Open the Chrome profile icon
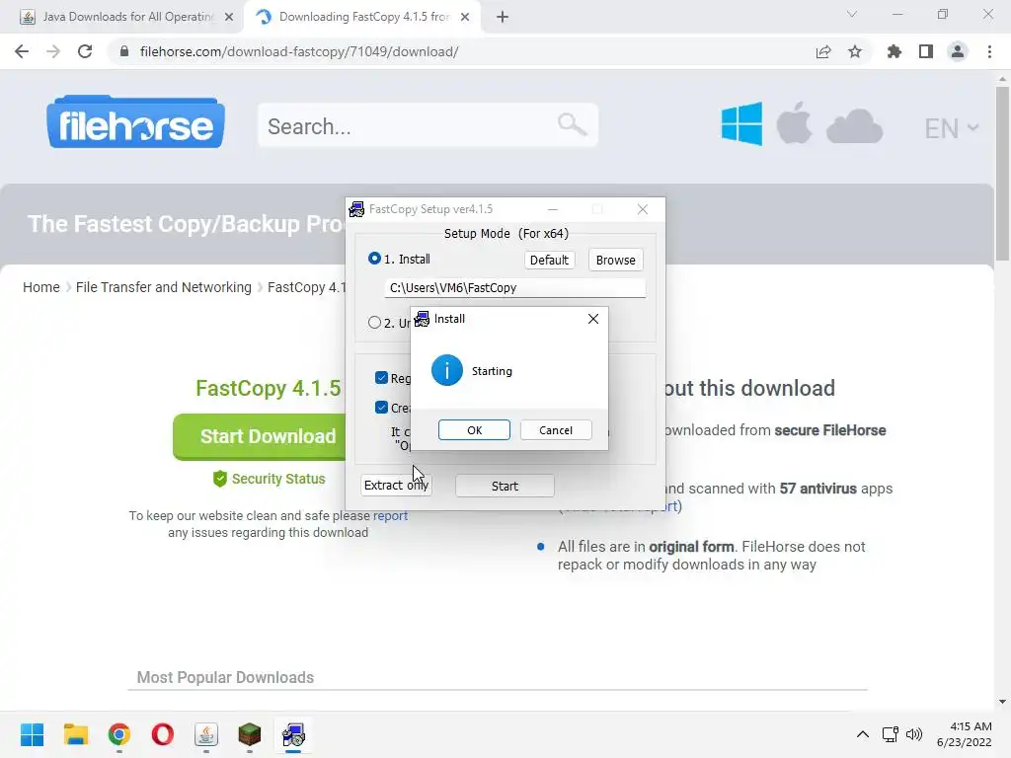The height and width of the screenshot is (758, 1011). pos(958,51)
